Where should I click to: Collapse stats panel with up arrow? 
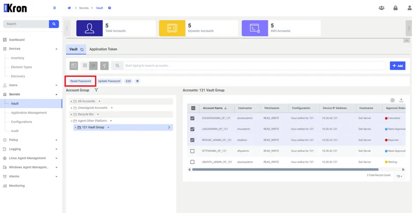point(406,40)
